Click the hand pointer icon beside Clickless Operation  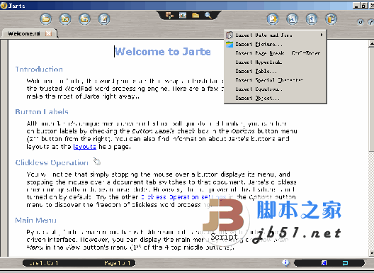click(97, 162)
